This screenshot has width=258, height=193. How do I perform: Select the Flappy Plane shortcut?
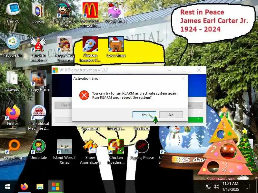coord(38,81)
